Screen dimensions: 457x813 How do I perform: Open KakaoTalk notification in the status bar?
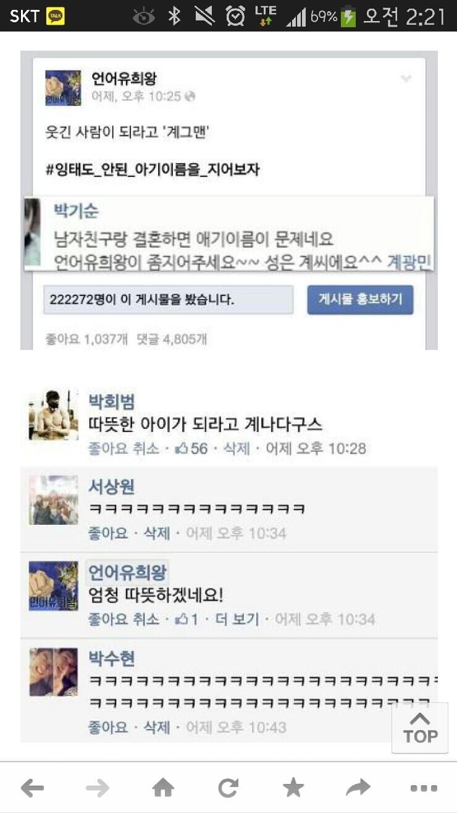(55, 15)
